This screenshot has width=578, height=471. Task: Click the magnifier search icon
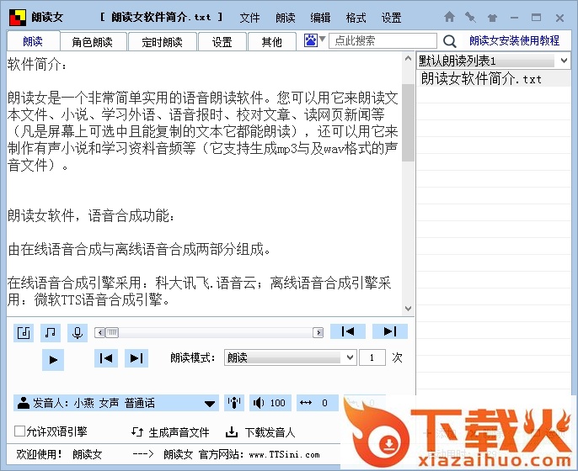click(449, 41)
